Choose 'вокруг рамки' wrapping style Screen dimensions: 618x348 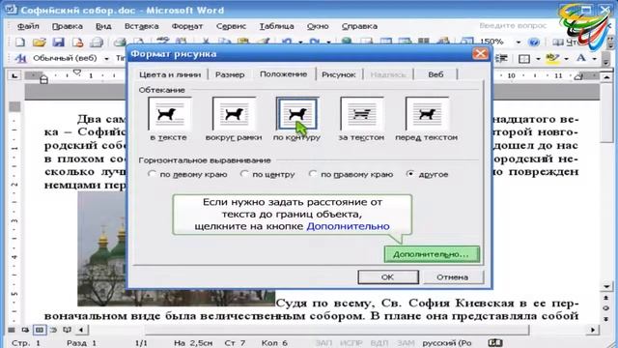[x=234, y=114]
